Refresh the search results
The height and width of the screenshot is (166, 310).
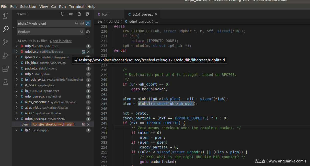(x=63, y=14)
